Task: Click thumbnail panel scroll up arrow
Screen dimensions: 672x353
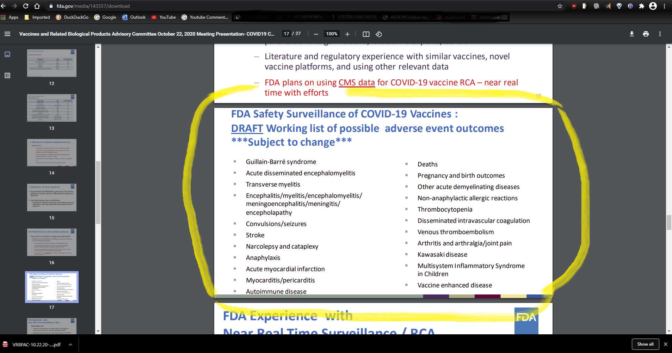Action: click(x=98, y=47)
